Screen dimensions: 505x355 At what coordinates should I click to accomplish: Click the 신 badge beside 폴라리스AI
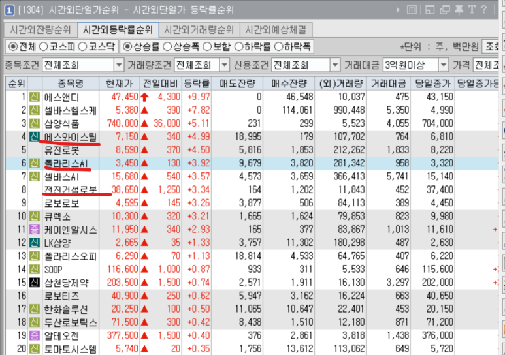[35, 163]
